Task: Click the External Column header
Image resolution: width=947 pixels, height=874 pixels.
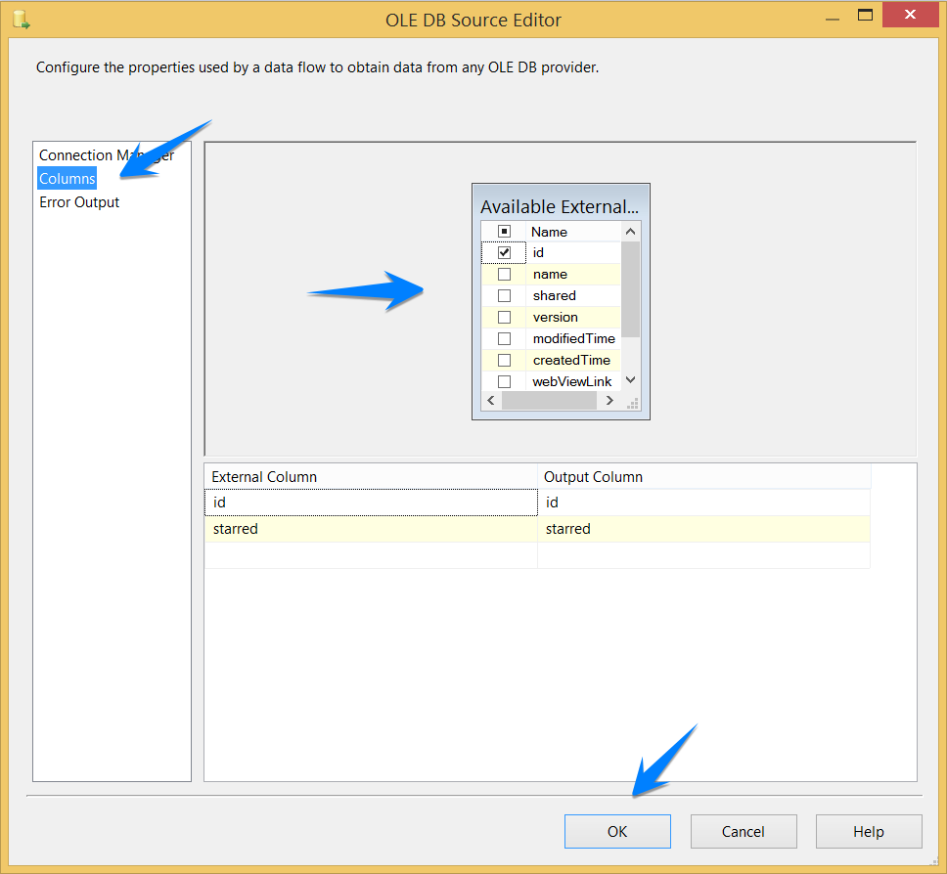Action: (371, 477)
